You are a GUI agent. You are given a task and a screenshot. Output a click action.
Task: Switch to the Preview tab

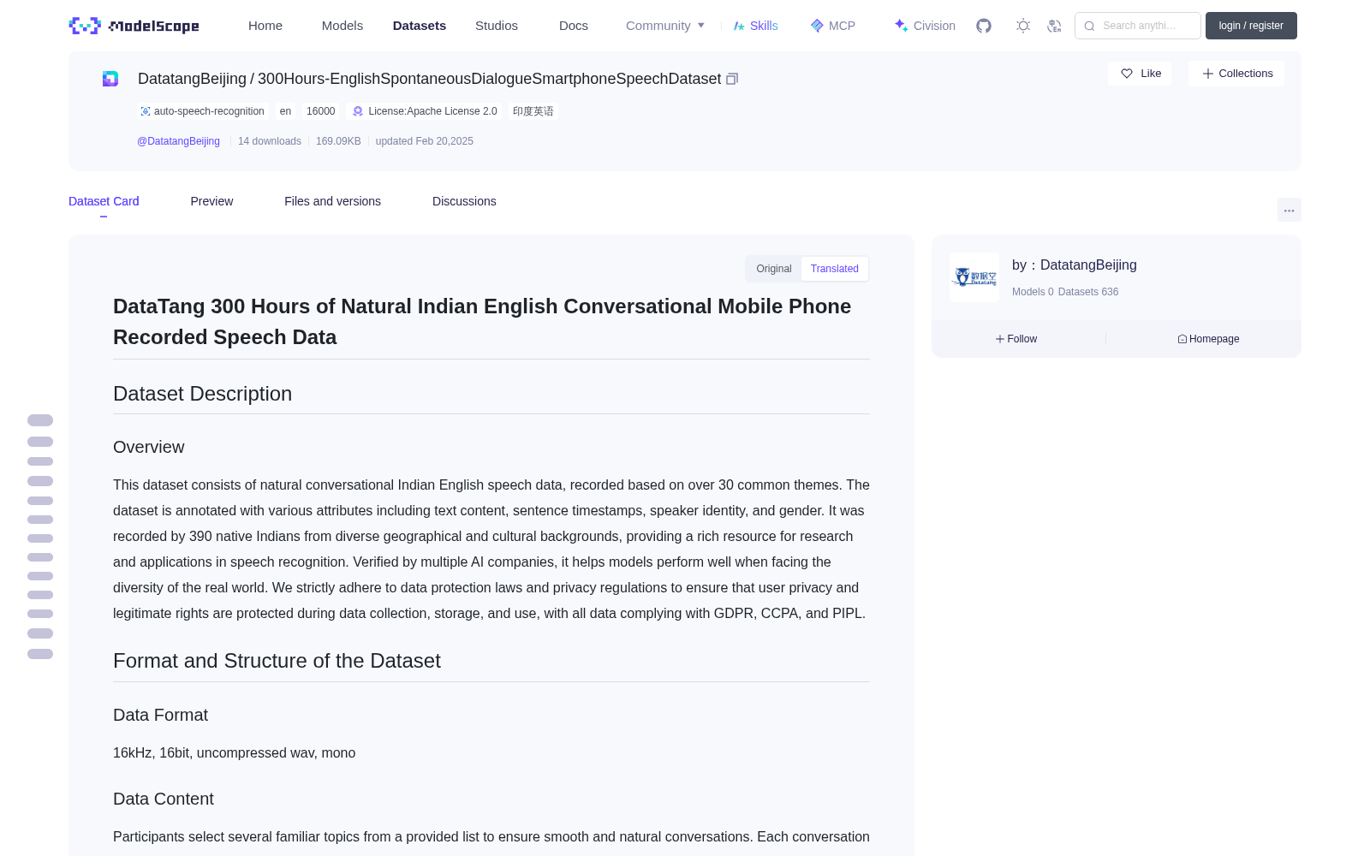[x=211, y=201]
